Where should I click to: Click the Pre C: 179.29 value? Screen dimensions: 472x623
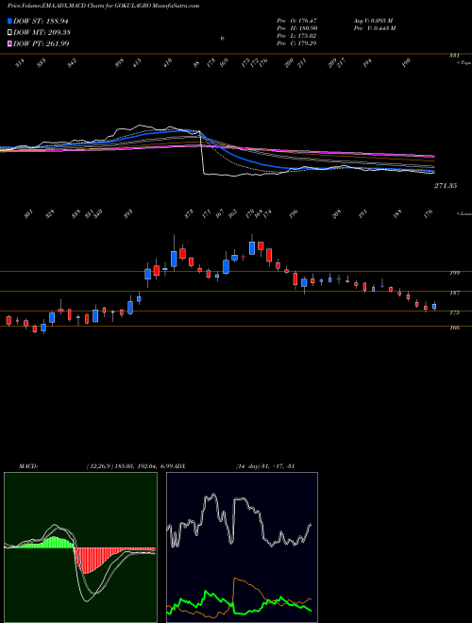pyautogui.click(x=296, y=42)
